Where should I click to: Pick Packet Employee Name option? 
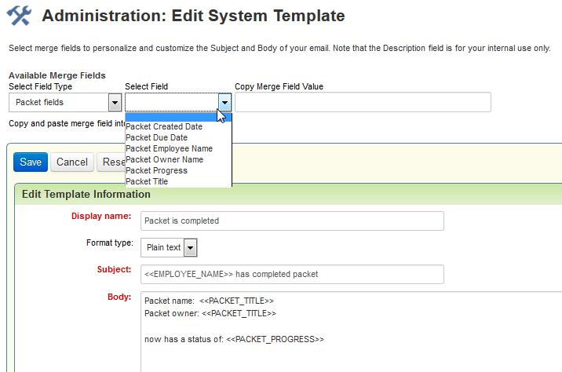click(x=169, y=148)
